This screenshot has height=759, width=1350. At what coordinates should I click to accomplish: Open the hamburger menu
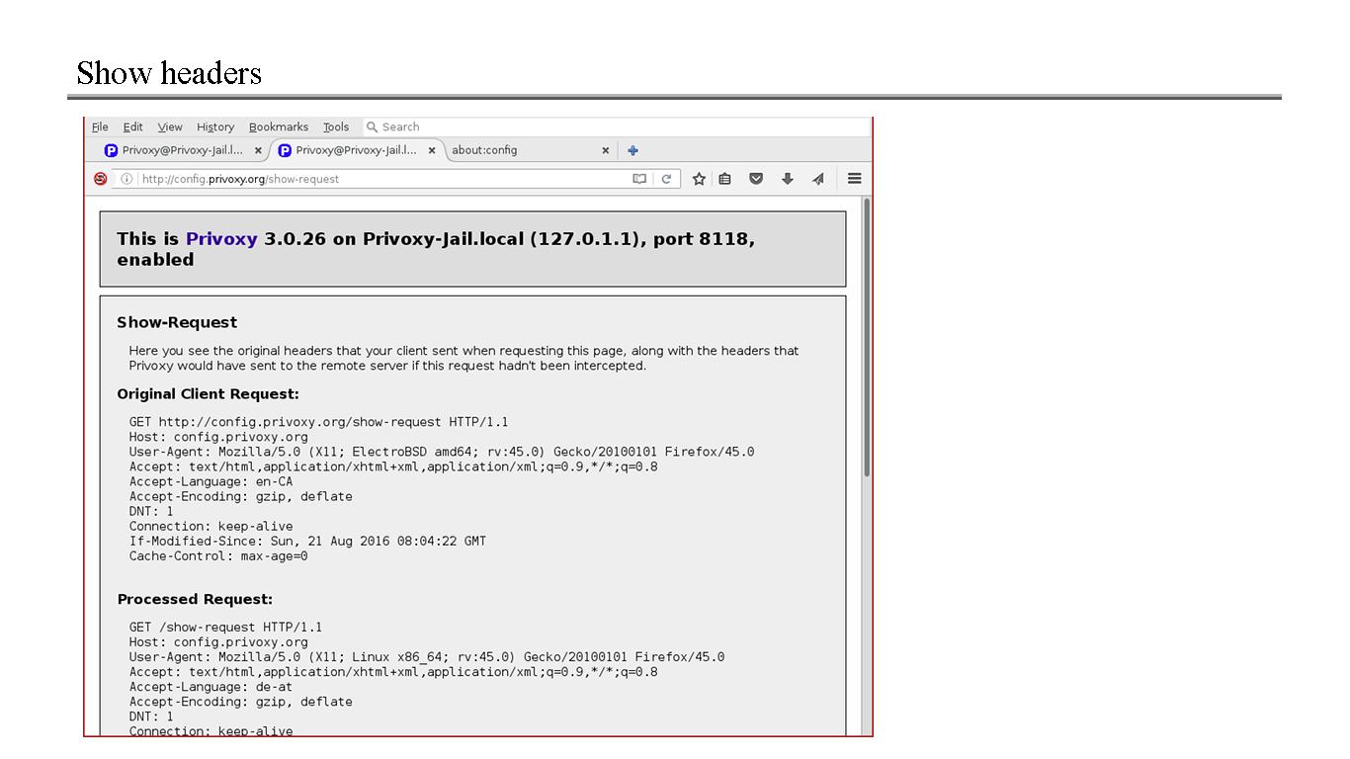855,179
